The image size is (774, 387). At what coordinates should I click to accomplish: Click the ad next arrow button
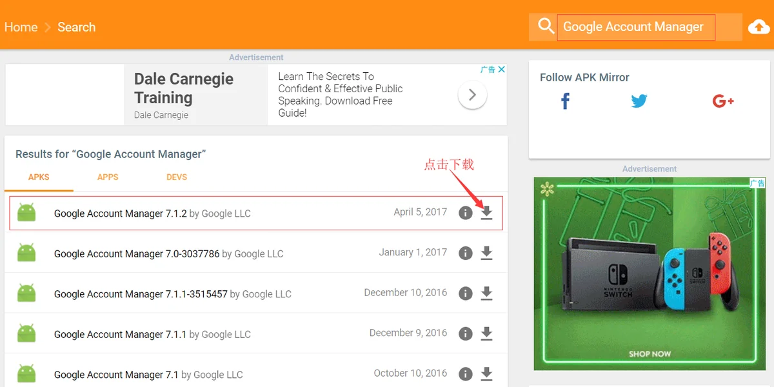(x=472, y=95)
